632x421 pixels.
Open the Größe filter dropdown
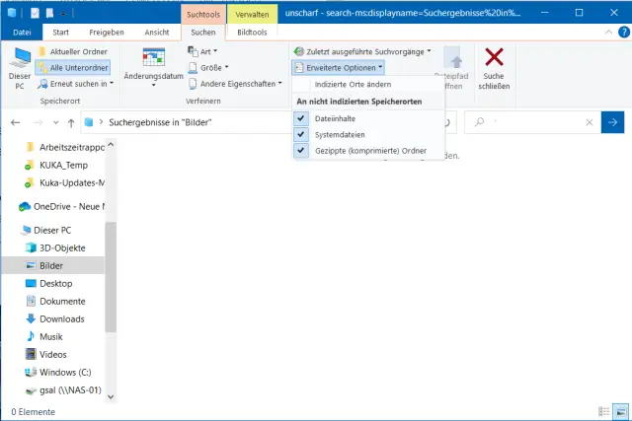(x=208, y=68)
